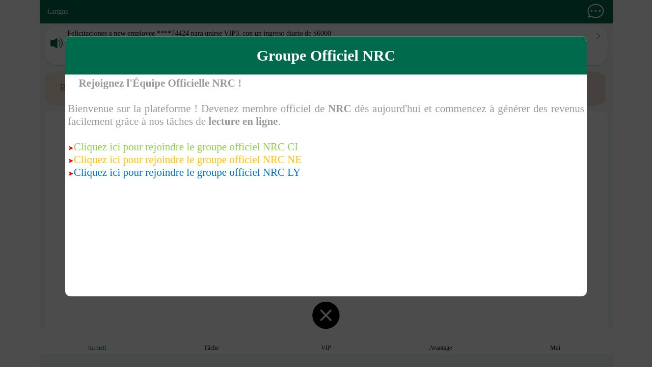The image size is (652, 367).
Task: Open the announcement chevron arrow
Action: point(598,36)
